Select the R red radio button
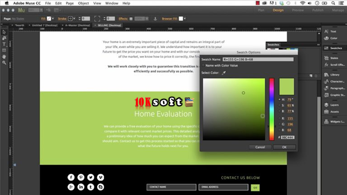Viewport: 347px width, 195px height. tap(279, 118)
